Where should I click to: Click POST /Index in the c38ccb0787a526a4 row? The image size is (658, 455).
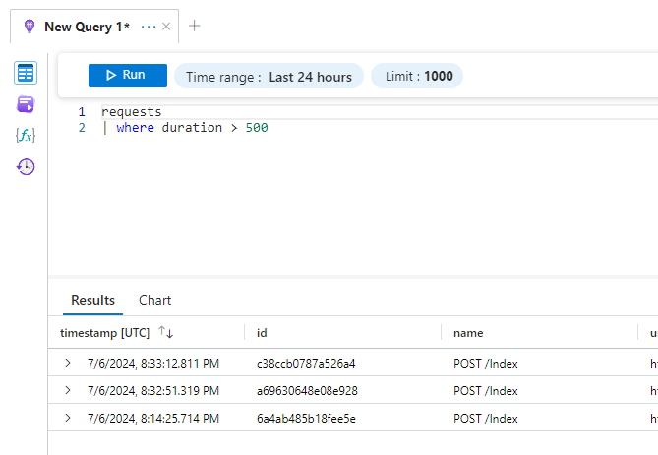(x=486, y=364)
